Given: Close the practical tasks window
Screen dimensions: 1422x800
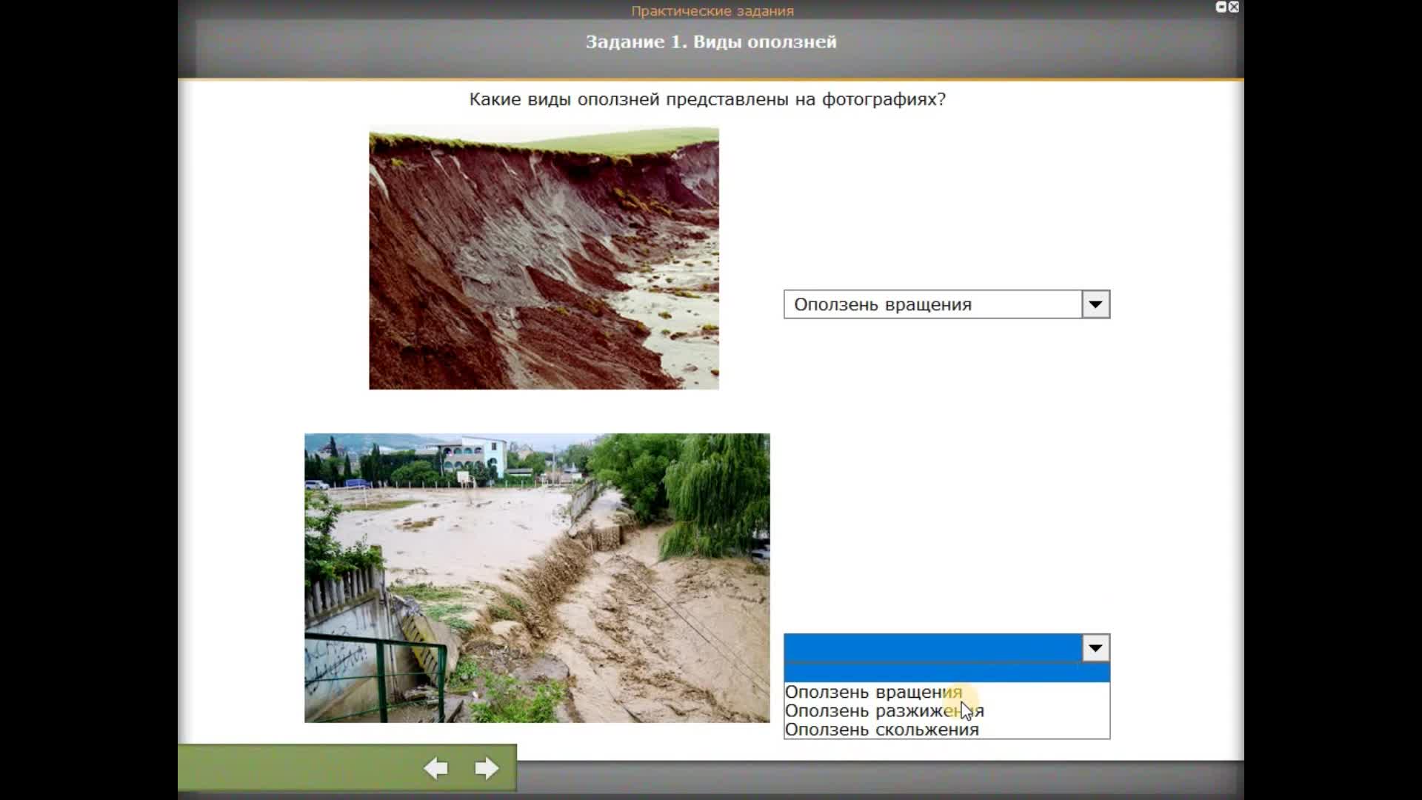Looking at the screenshot, I should (x=1234, y=7).
